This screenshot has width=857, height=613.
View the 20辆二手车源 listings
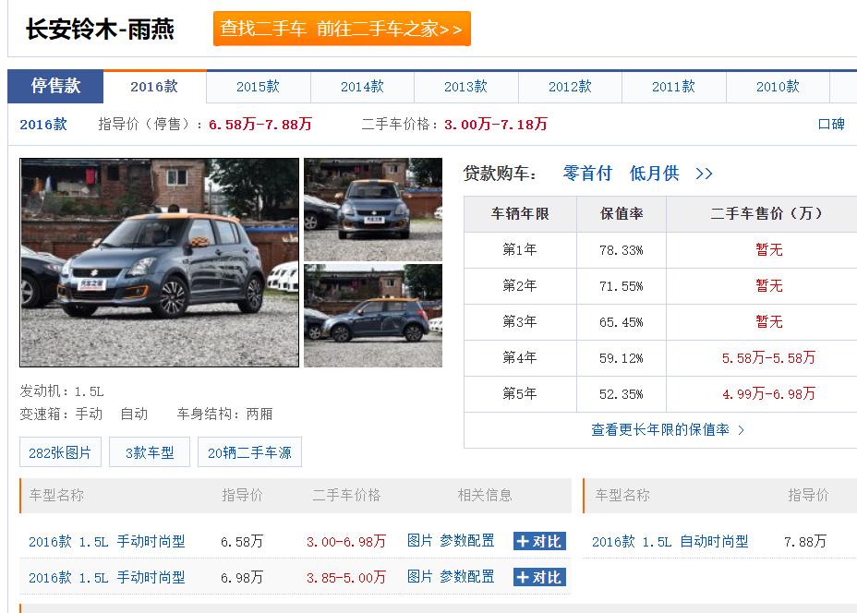249,451
